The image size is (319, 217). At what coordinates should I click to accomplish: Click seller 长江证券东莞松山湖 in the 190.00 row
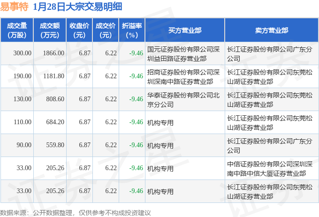click(x=270, y=77)
